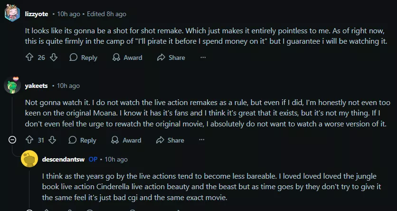Open yakeets' profile avatar

coord(12,86)
